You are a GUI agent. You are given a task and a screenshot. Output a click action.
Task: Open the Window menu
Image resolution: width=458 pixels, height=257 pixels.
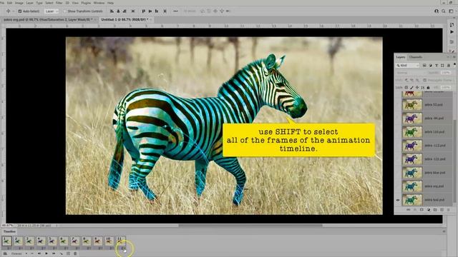click(x=99, y=3)
